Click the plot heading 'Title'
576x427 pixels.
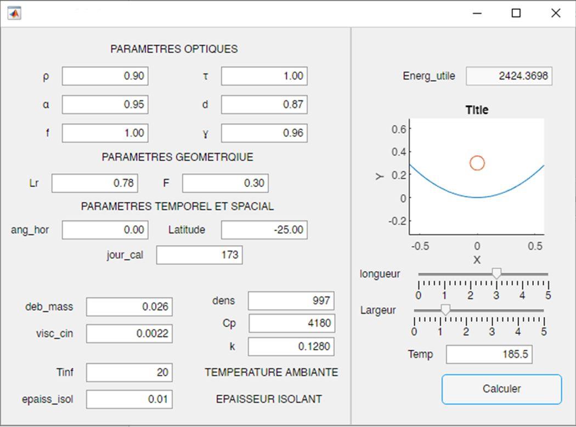477,110
